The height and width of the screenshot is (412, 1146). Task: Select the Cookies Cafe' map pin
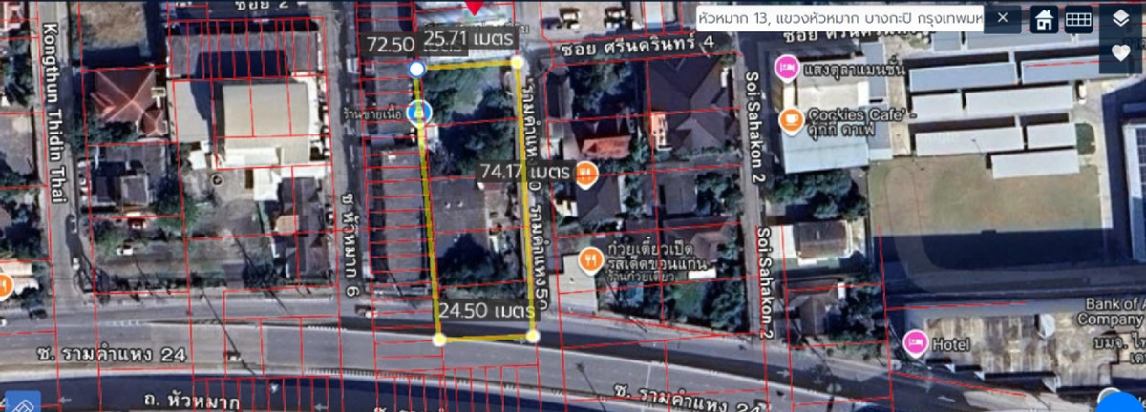[791, 119]
